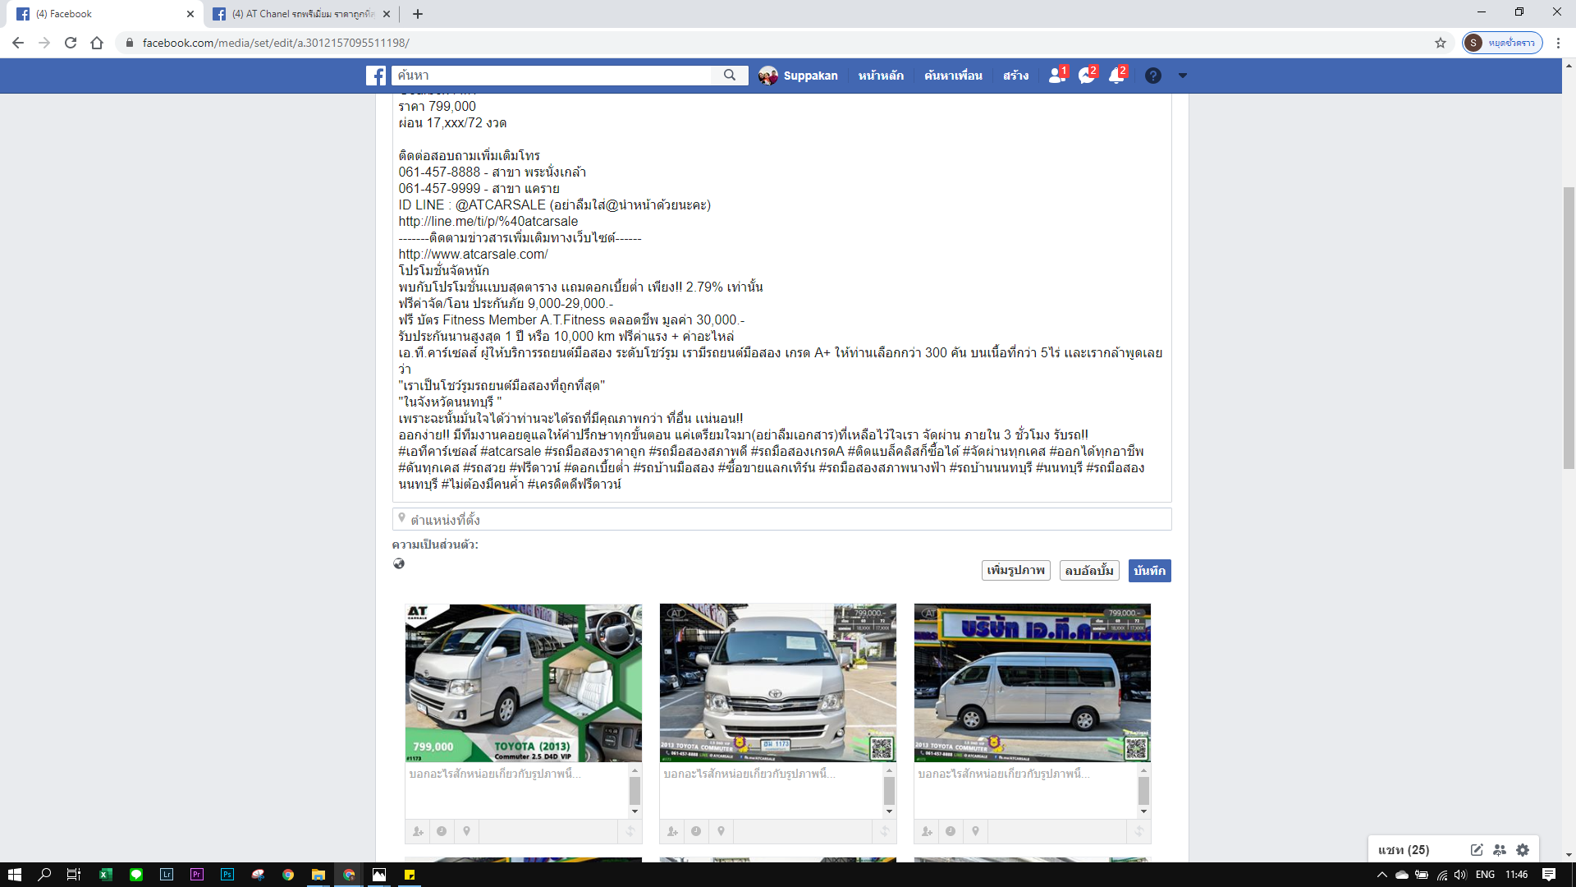Go to หน้าหลัก home link
The image size is (1576, 887).
(x=881, y=76)
